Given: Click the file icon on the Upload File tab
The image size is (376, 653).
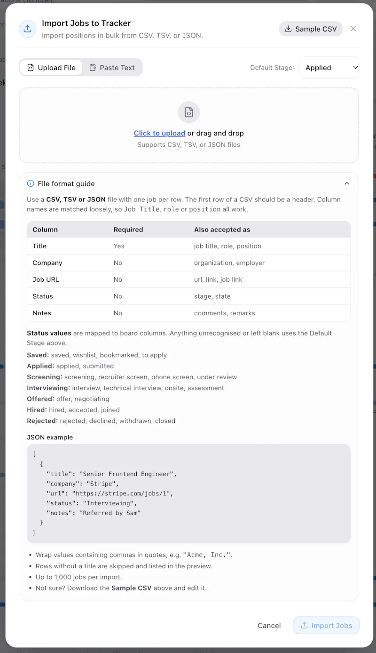Looking at the screenshot, I should [x=31, y=67].
